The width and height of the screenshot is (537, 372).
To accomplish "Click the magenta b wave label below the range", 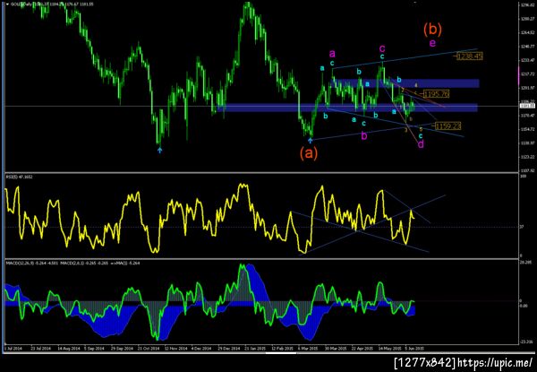I will coord(364,136).
